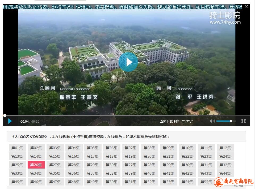Play episode 第47集

pos(55,182)
